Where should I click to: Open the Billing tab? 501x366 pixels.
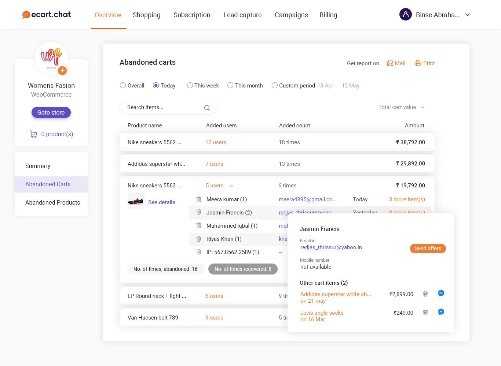click(328, 15)
